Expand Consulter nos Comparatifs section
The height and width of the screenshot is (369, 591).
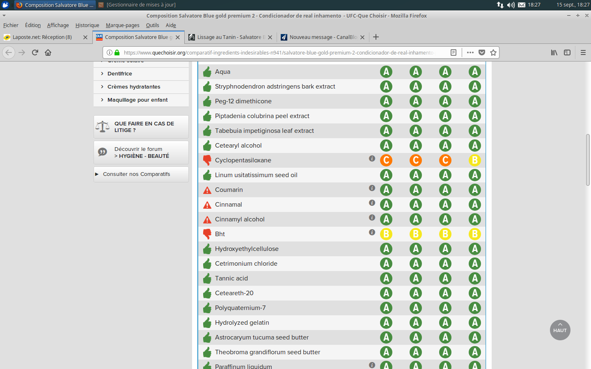(136, 174)
